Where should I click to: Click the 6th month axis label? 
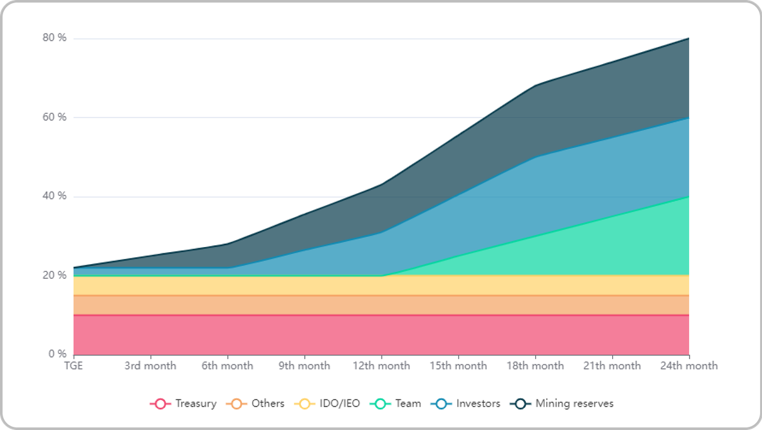[227, 366]
